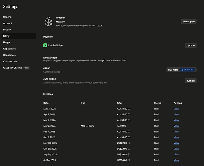Click the Actions column header

(x=178, y=103)
